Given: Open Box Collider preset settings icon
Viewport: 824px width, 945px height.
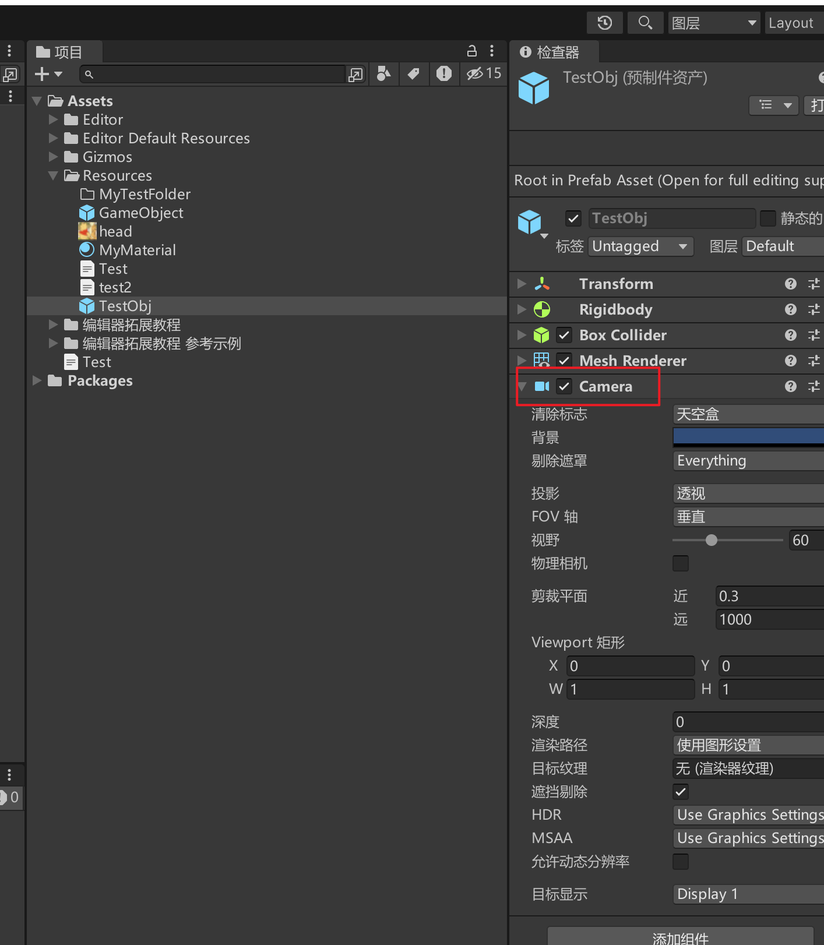Looking at the screenshot, I should [814, 335].
